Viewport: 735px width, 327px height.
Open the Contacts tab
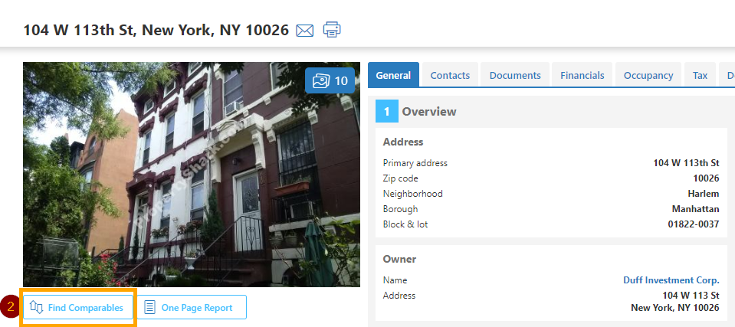(450, 75)
